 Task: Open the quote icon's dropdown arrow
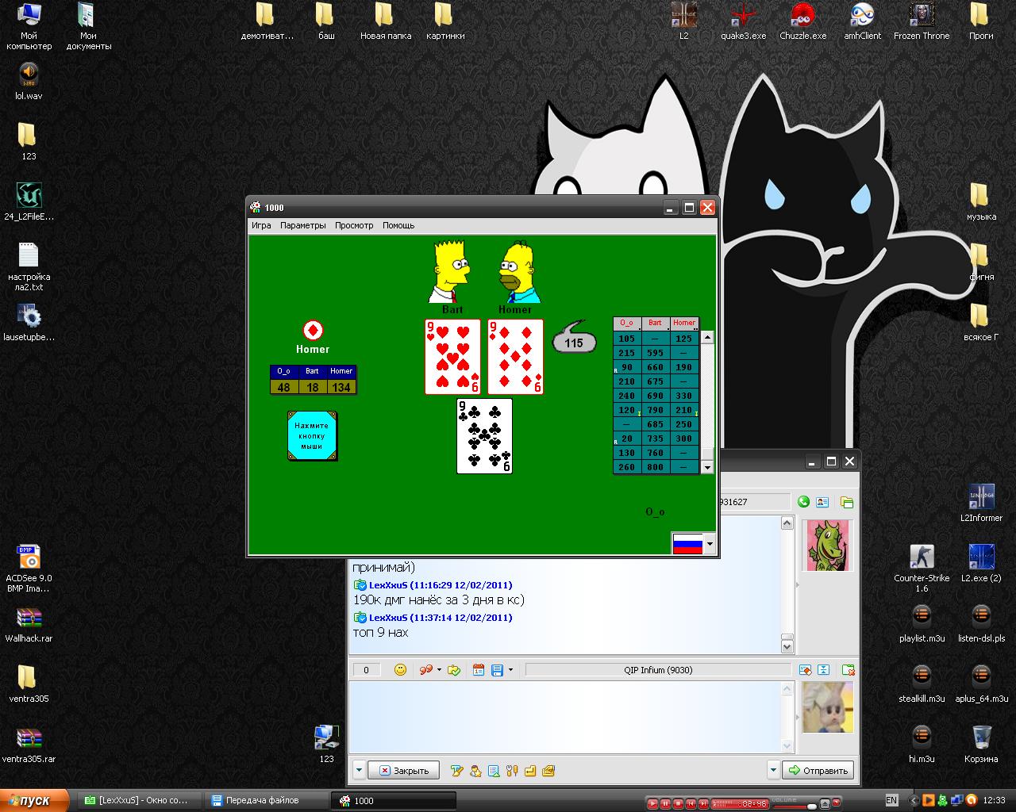tap(439, 670)
